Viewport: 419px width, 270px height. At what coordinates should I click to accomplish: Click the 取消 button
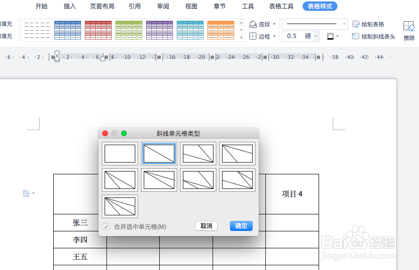point(206,226)
